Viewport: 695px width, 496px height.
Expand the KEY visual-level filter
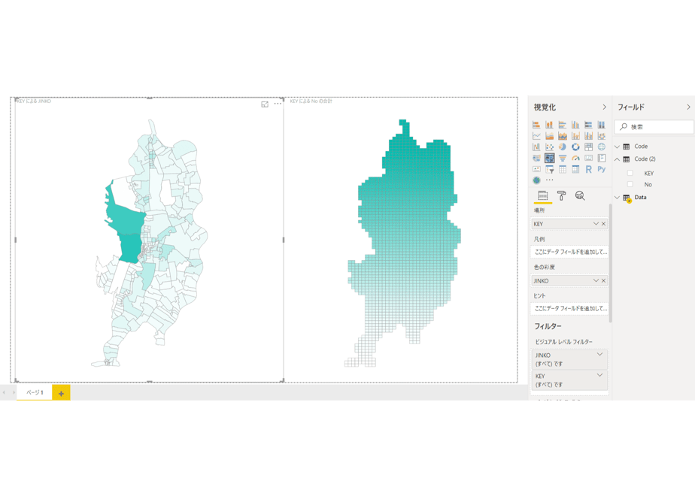599,375
